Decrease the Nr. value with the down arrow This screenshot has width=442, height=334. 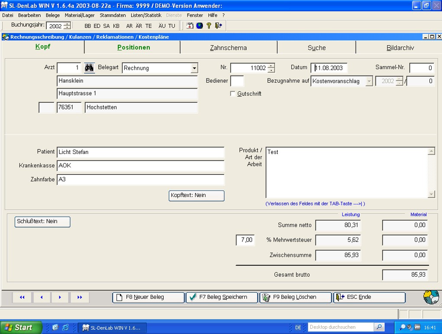tap(271, 70)
